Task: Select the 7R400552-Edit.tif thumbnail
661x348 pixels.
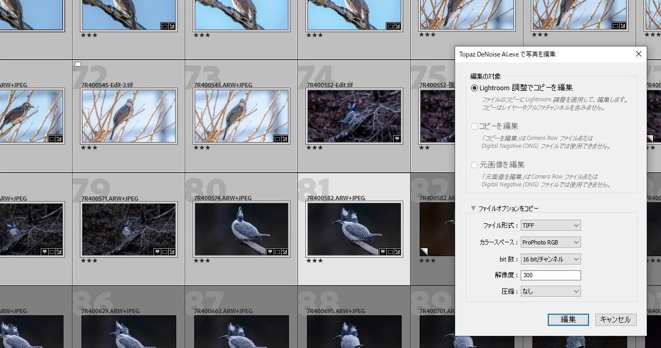Action: click(x=354, y=116)
